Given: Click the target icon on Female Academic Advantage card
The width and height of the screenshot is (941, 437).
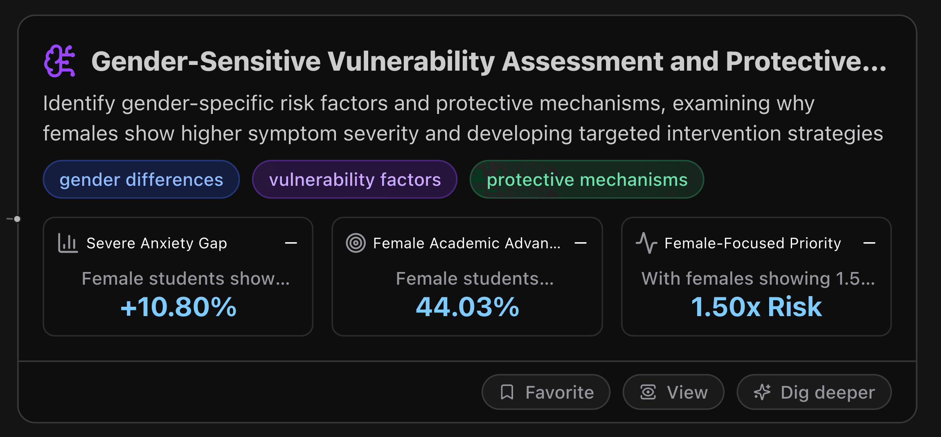Looking at the screenshot, I should tap(356, 243).
